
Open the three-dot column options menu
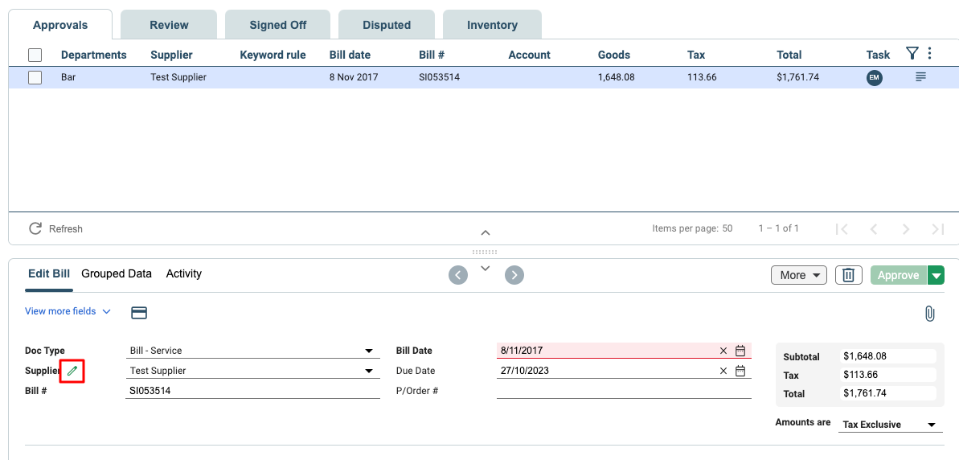click(x=929, y=53)
